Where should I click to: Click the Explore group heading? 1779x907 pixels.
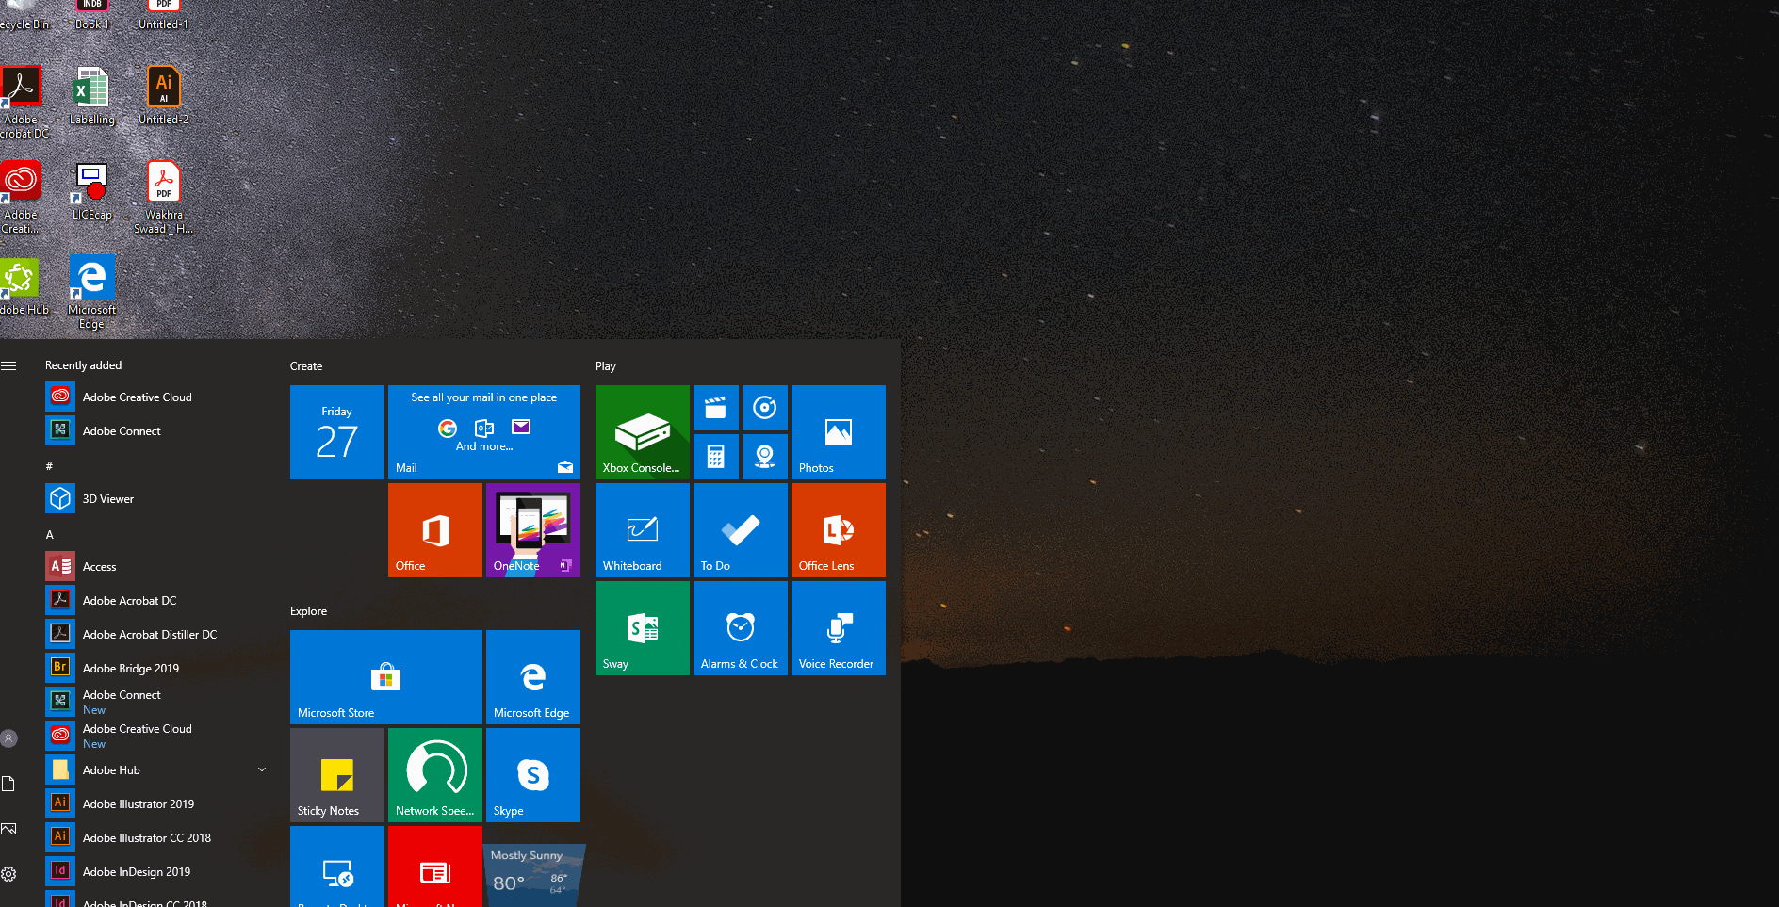click(308, 611)
